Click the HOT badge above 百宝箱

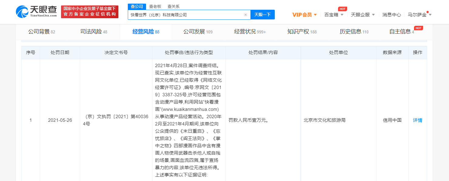click(x=342, y=9)
